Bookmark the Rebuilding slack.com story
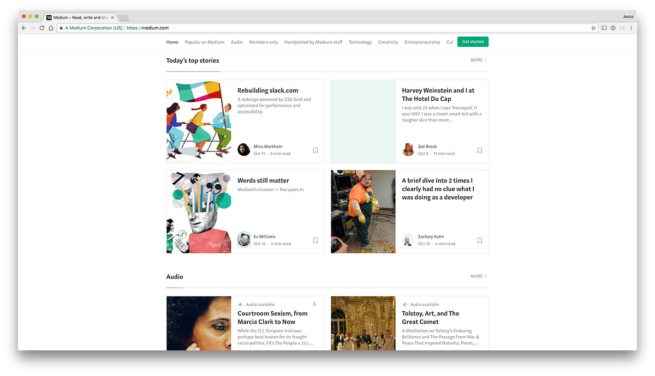 [x=315, y=150]
